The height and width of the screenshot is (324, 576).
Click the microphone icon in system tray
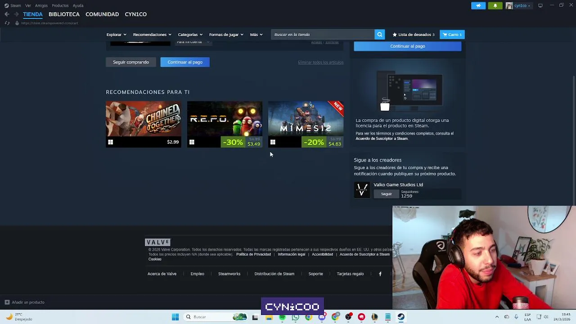(517, 317)
